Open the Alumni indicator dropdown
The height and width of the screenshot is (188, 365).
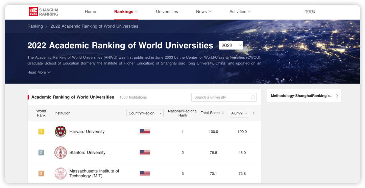[239, 113]
